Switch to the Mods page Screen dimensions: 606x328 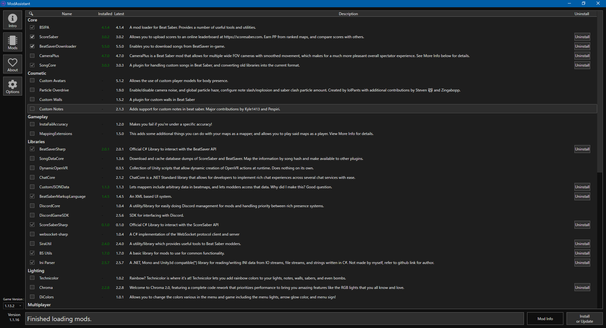[13, 42]
